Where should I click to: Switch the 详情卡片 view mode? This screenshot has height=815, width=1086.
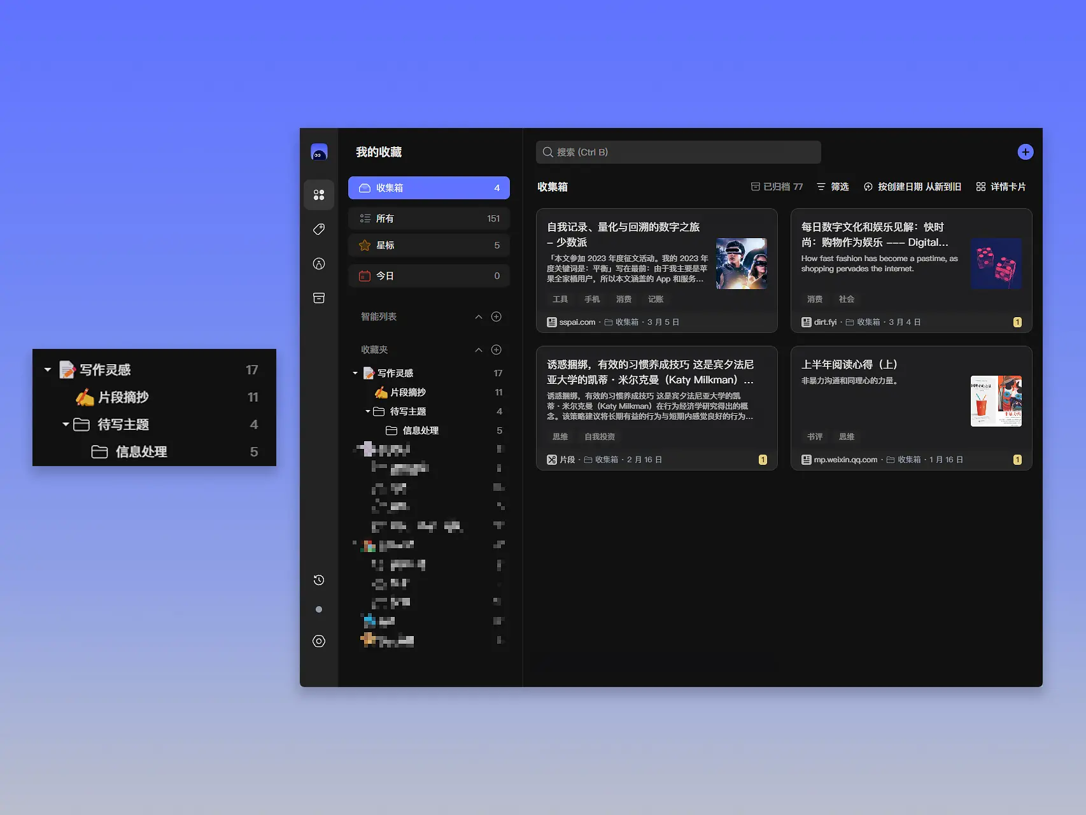1001,187
